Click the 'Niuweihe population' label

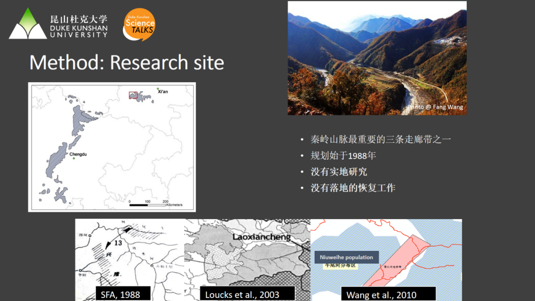pyautogui.click(x=346, y=257)
